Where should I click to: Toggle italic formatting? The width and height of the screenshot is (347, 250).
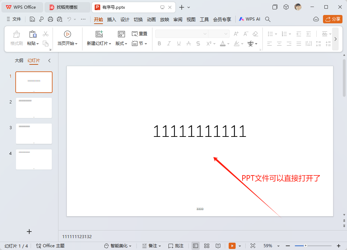(169, 43)
